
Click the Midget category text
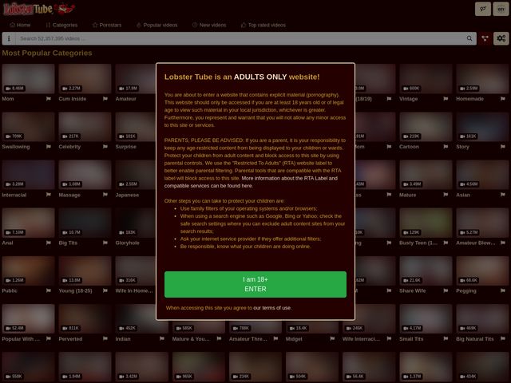(x=294, y=338)
